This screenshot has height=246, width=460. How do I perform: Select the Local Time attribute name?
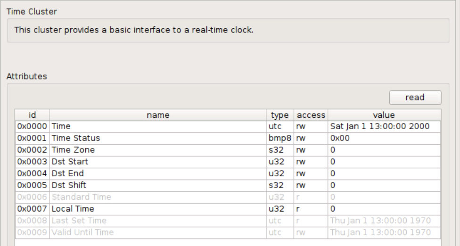(x=158, y=209)
